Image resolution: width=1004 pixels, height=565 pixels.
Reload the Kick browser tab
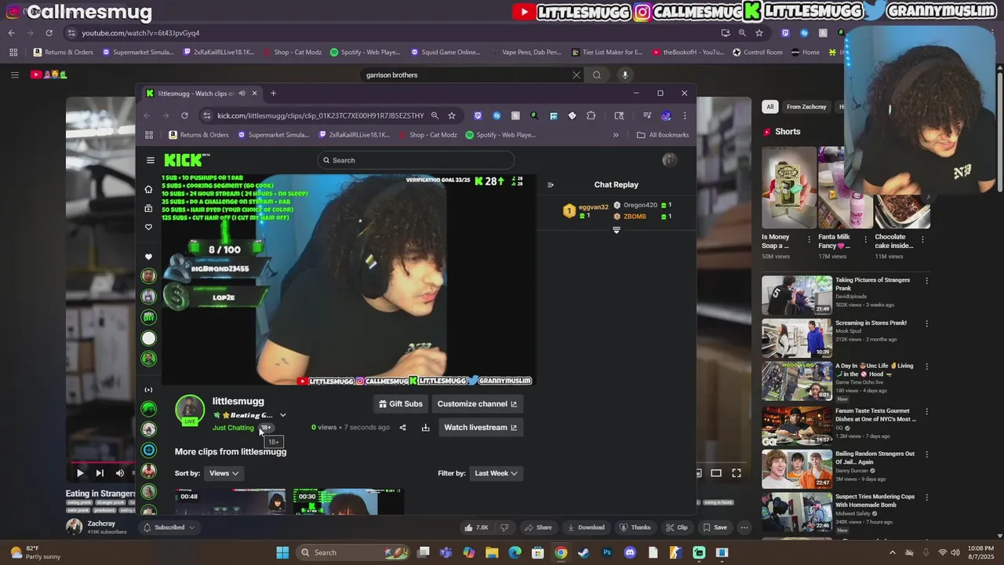click(184, 115)
